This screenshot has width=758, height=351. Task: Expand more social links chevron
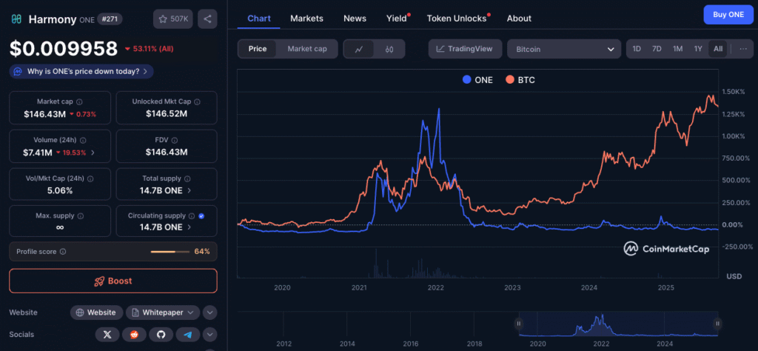pyautogui.click(x=209, y=334)
